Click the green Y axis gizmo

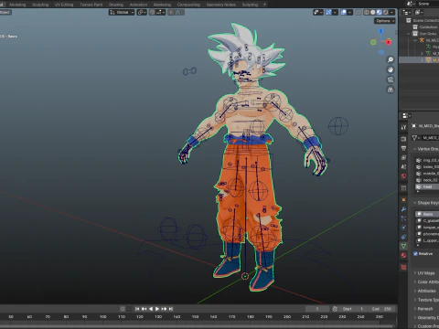click(x=373, y=42)
